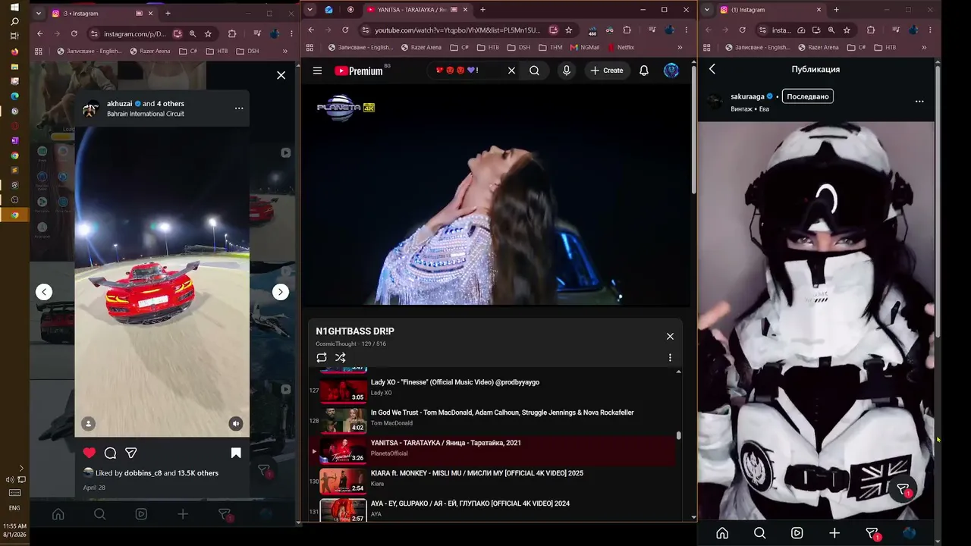The height and width of the screenshot is (546, 971).
Task: Close the akhuzai Instagram post overlay
Action: pos(281,75)
